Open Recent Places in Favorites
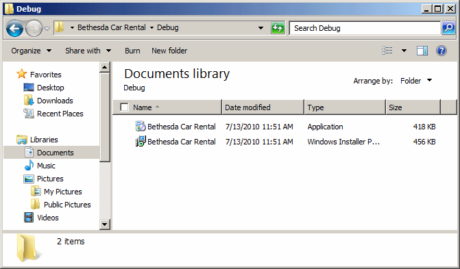Viewport: 460px width, 269px height. [x=60, y=114]
